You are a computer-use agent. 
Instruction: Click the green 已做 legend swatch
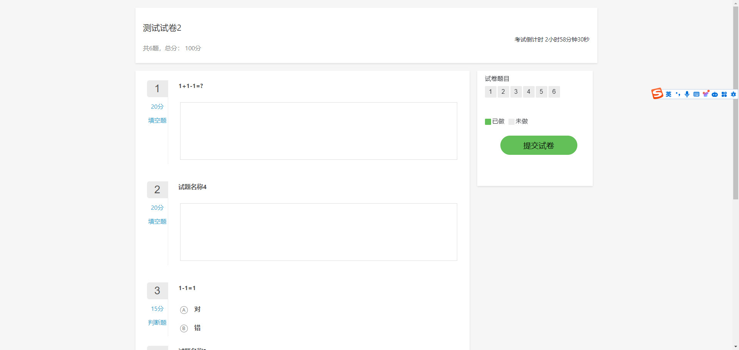pos(488,122)
